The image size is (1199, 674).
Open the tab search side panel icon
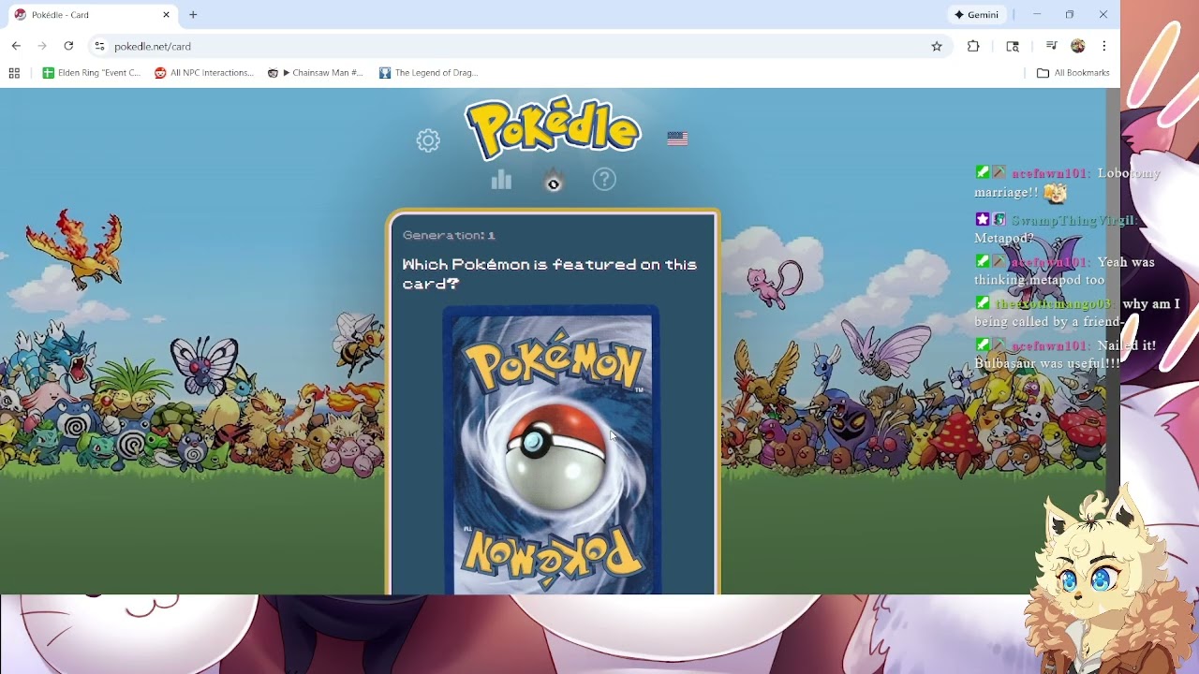click(1013, 46)
